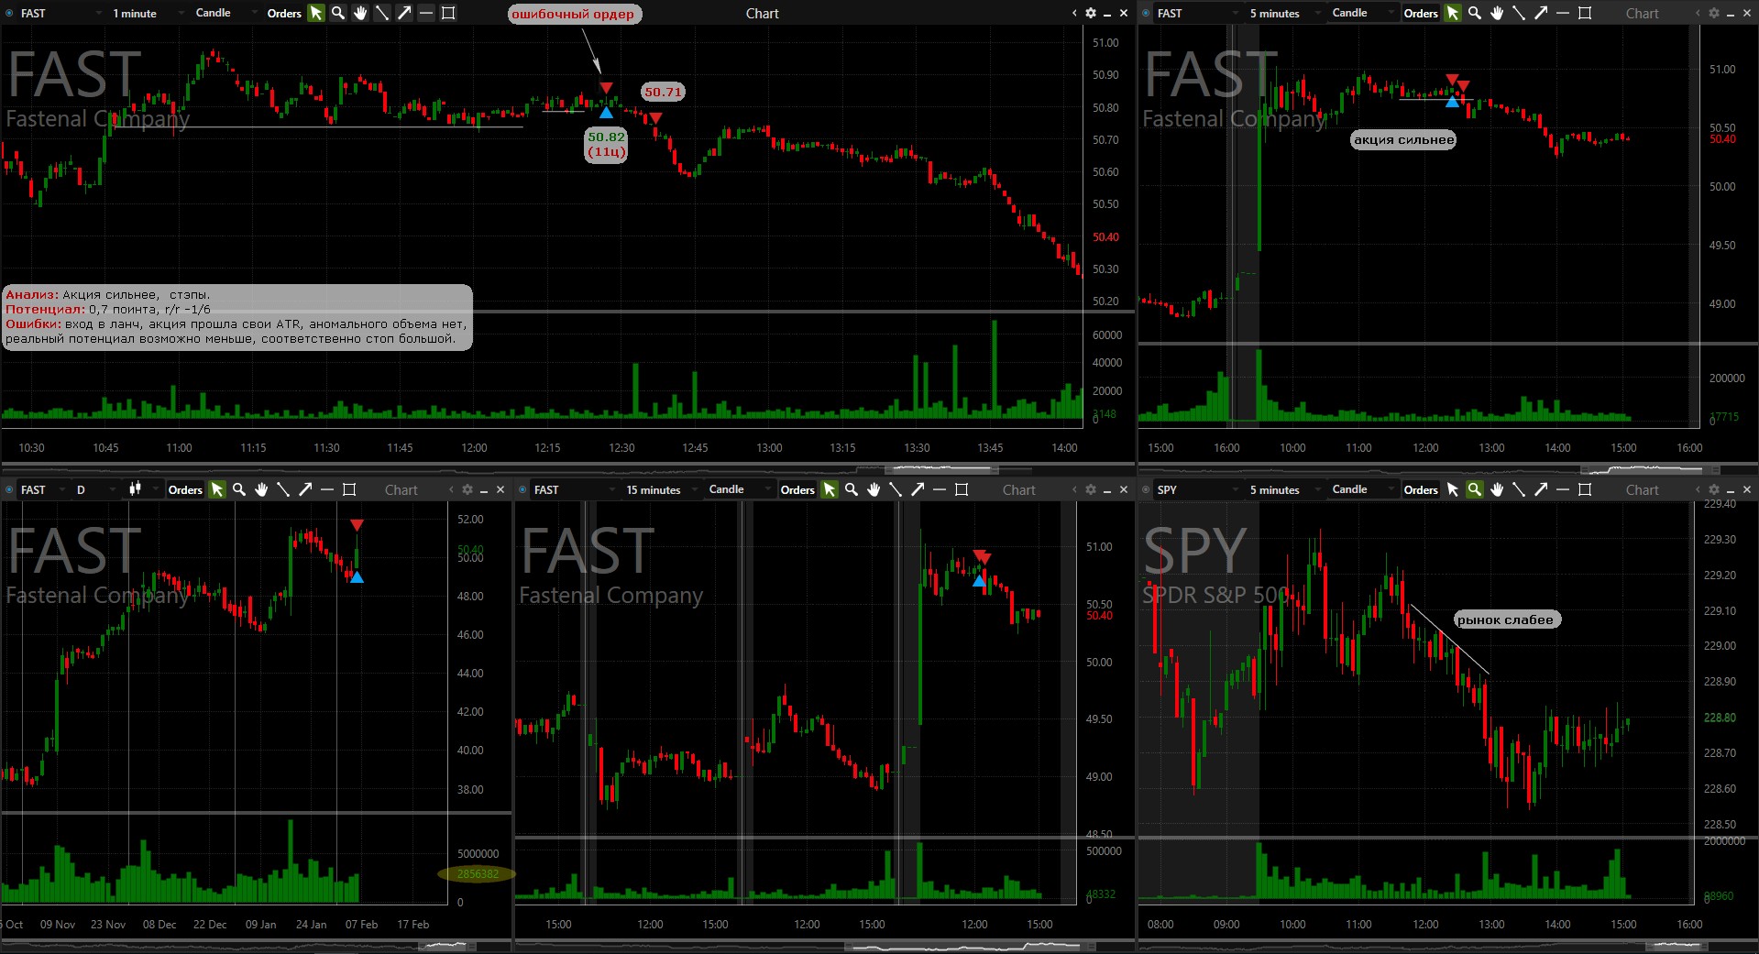This screenshot has height=954, width=1759.
Task: Toggle the link dot of the daily FAST chart
Action: click(9, 489)
